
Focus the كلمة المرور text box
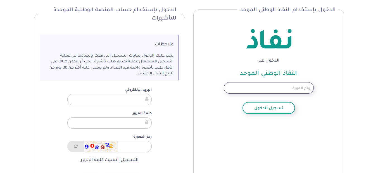(110, 123)
